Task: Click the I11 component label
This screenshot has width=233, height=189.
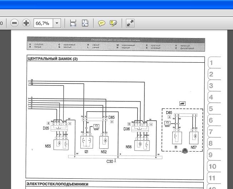Action: tap(176, 147)
